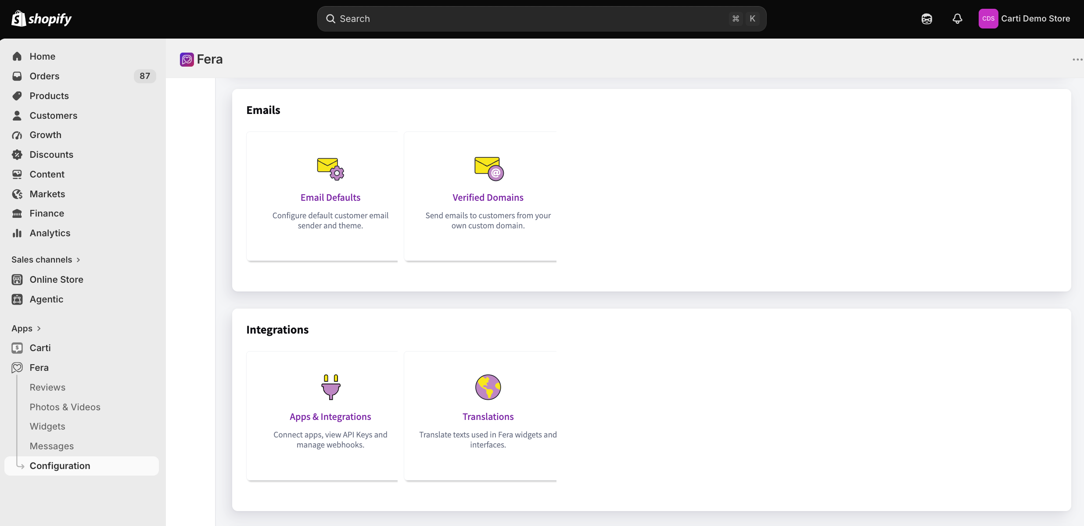Click 'Translate texts used in Fera' description
The height and width of the screenshot is (526, 1084).
coord(488,440)
